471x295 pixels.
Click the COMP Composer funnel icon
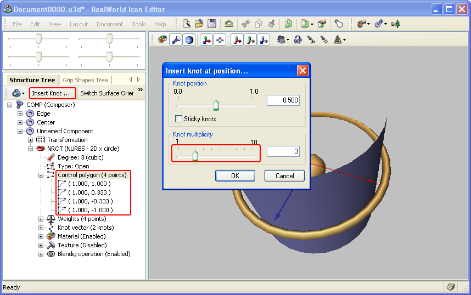(20, 105)
